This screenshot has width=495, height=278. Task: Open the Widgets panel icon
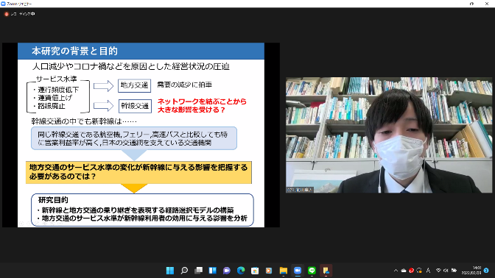tap(213, 271)
